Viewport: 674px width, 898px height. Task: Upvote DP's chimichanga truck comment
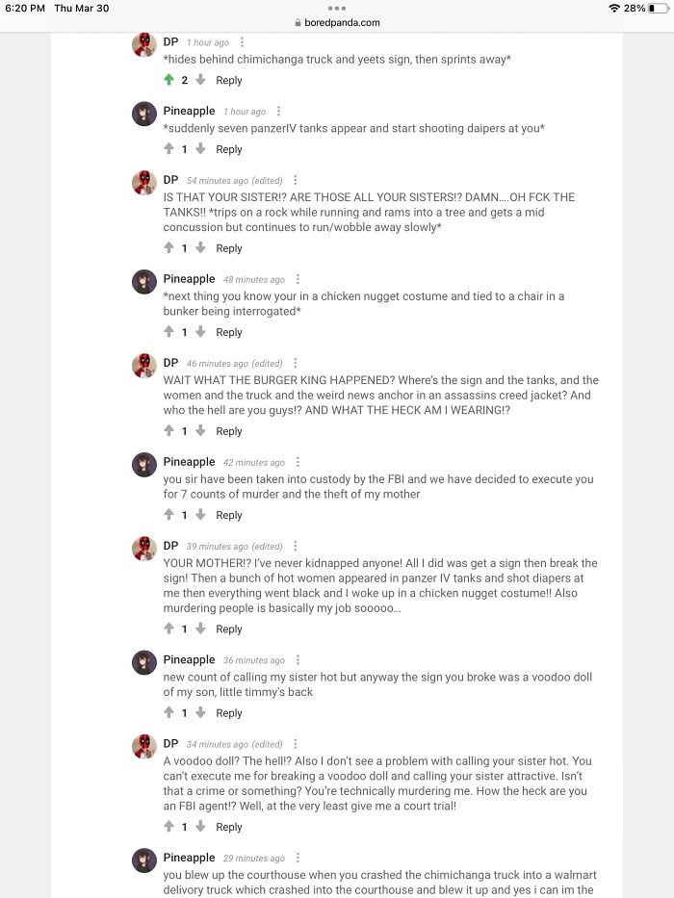[x=169, y=80]
